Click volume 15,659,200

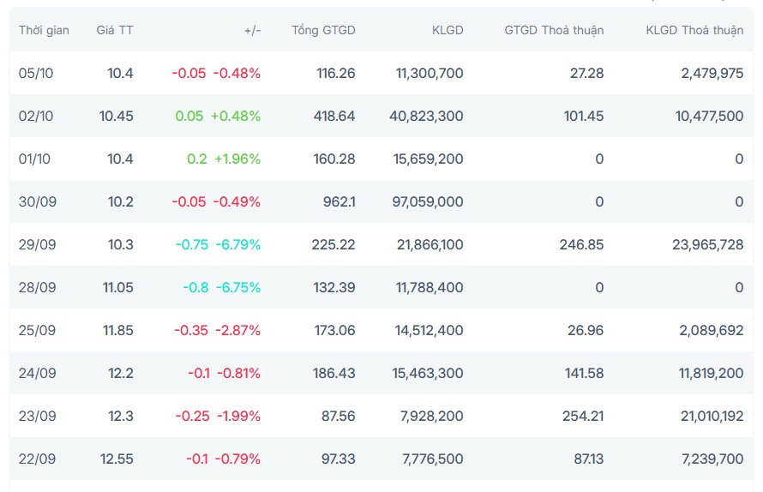[428, 159]
